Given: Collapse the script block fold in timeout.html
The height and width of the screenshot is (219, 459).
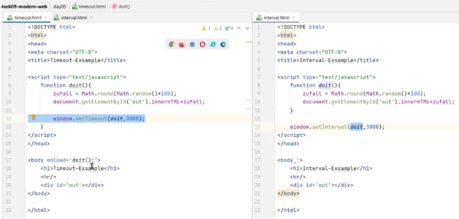Looking at the screenshot, I should pyautogui.click(x=25, y=77).
